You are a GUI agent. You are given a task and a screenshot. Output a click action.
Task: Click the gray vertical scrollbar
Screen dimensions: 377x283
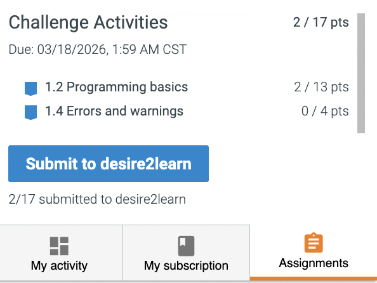coord(361,73)
